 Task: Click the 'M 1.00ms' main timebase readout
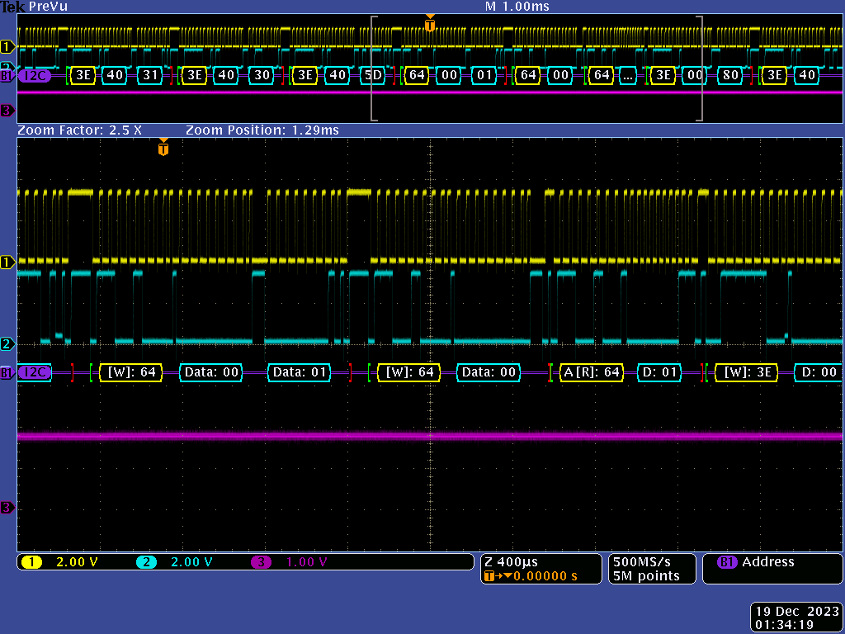517,7
